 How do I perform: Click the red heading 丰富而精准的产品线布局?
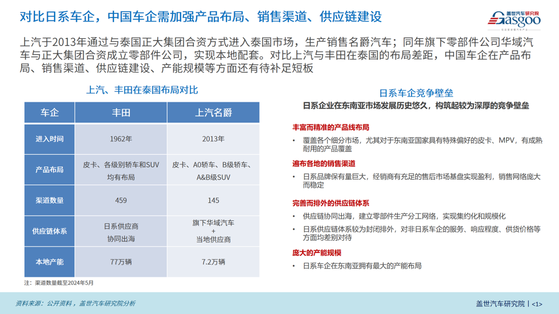[331, 127]
